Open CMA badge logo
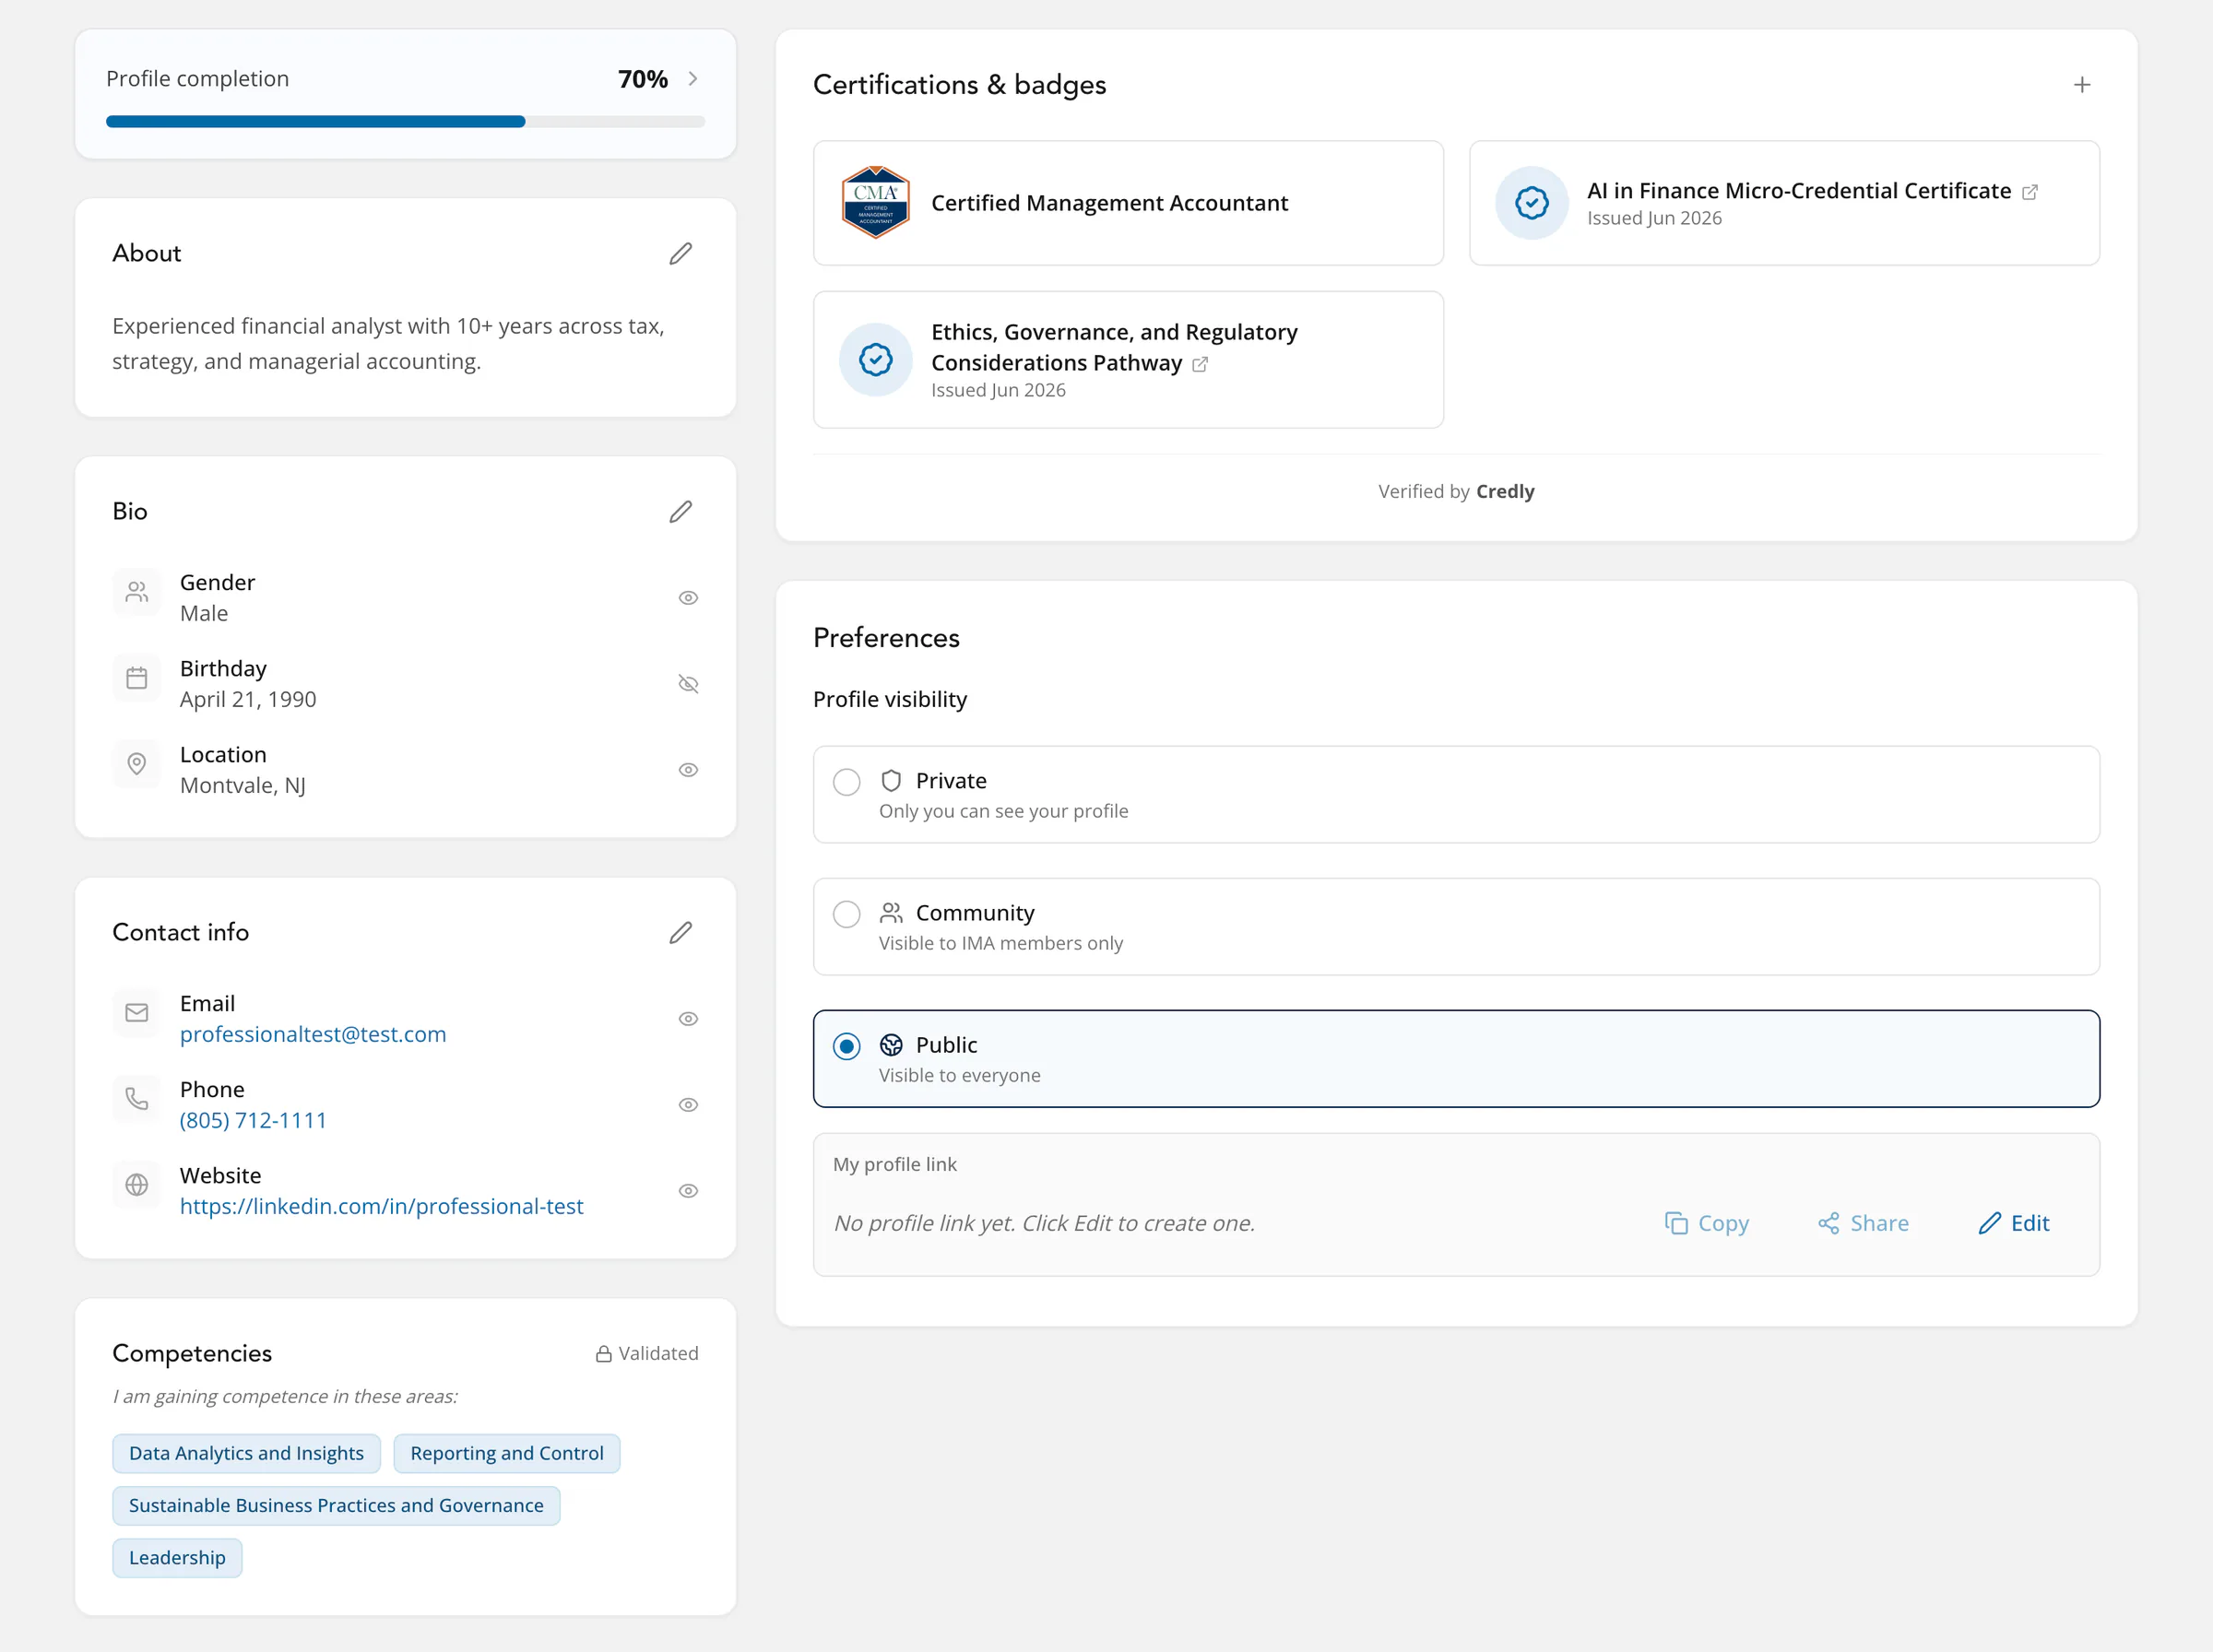 875,202
